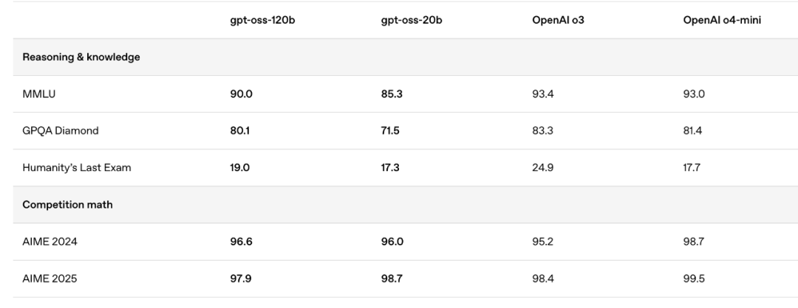This screenshot has width=798, height=308.
Task: Click the 24.9 Humanity's Last Exam score
Action: [x=543, y=168]
